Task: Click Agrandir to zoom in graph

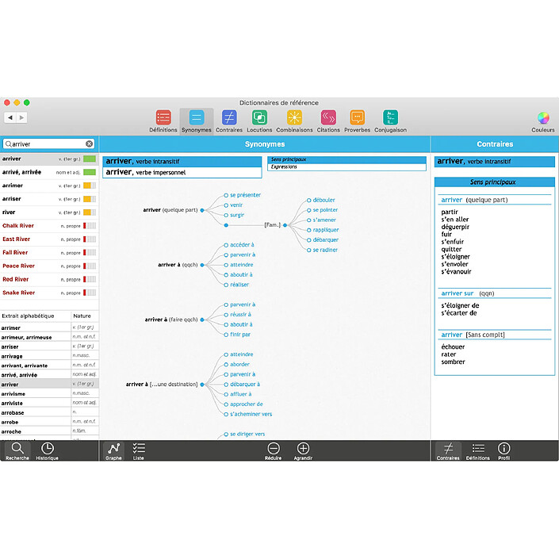Action: coord(303,450)
